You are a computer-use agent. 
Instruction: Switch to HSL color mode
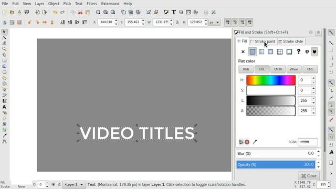point(262,69)
